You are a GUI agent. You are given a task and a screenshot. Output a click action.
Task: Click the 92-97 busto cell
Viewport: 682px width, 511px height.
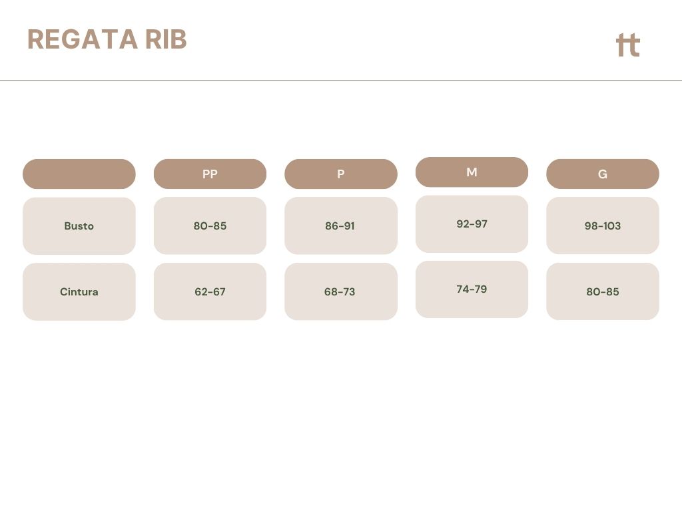pyautogui.click(x=472, y=224)
